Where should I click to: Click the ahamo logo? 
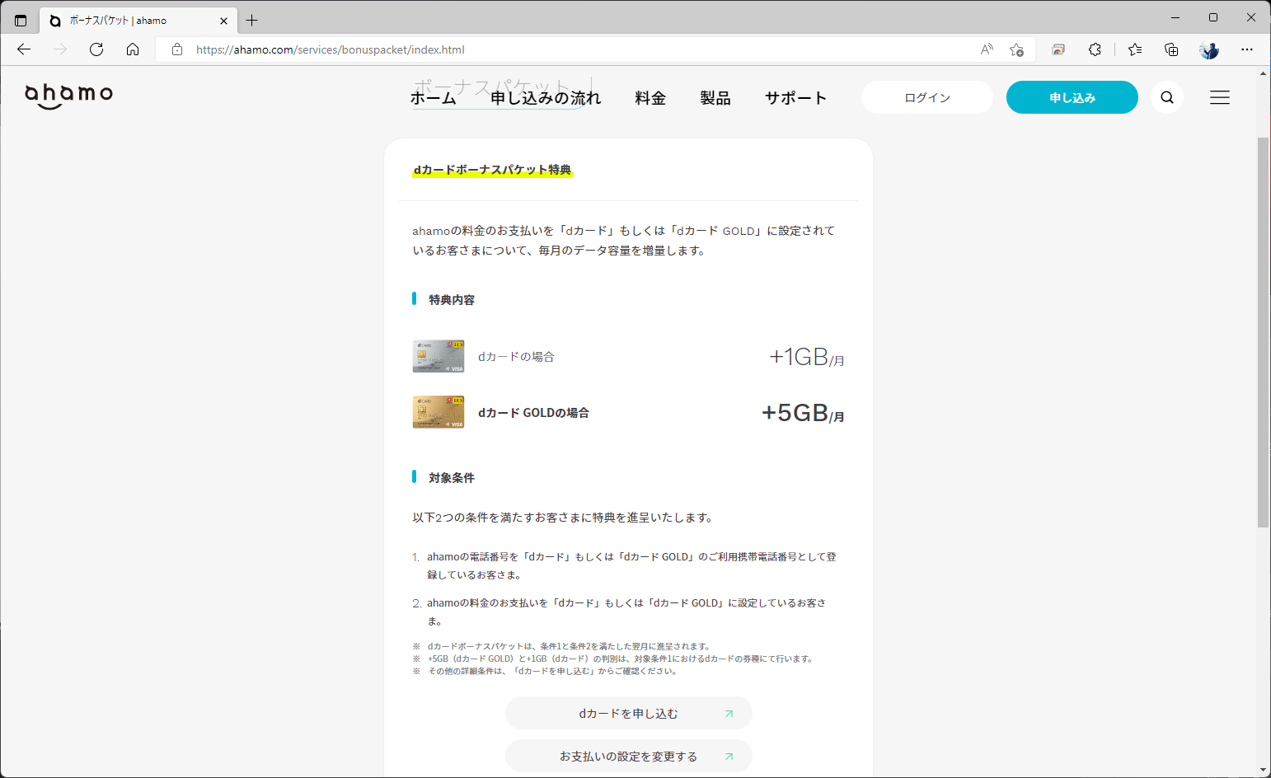(68, 95)
